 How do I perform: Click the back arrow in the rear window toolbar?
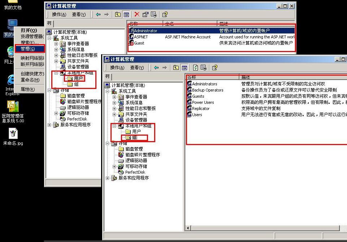98,14
